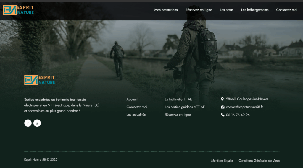The height and width of the screenshot is (168, 303).
Task: Click the footer Réservez en ligne link
Action: pos(178,115)
